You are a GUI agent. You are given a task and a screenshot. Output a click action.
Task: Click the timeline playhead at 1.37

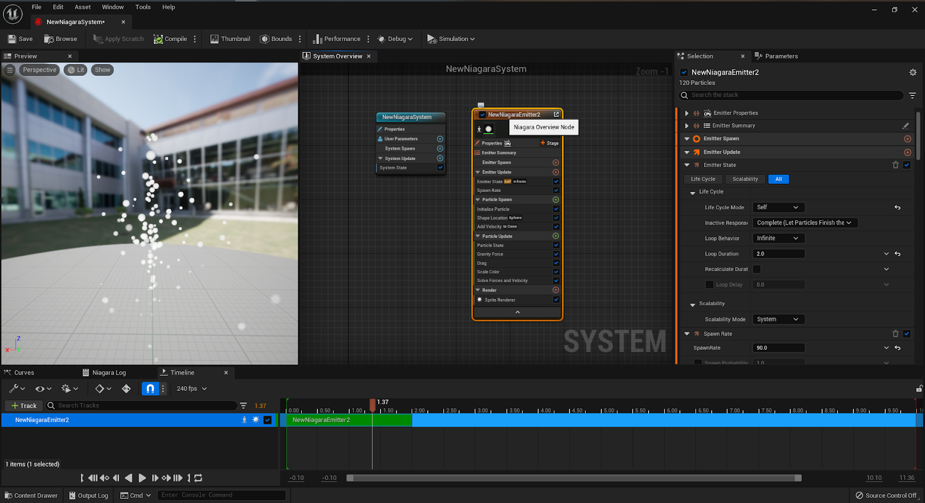tap(373, 405)
